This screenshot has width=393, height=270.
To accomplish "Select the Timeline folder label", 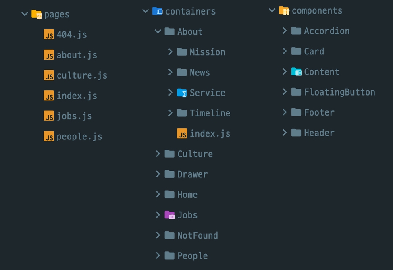I will 210,113.
